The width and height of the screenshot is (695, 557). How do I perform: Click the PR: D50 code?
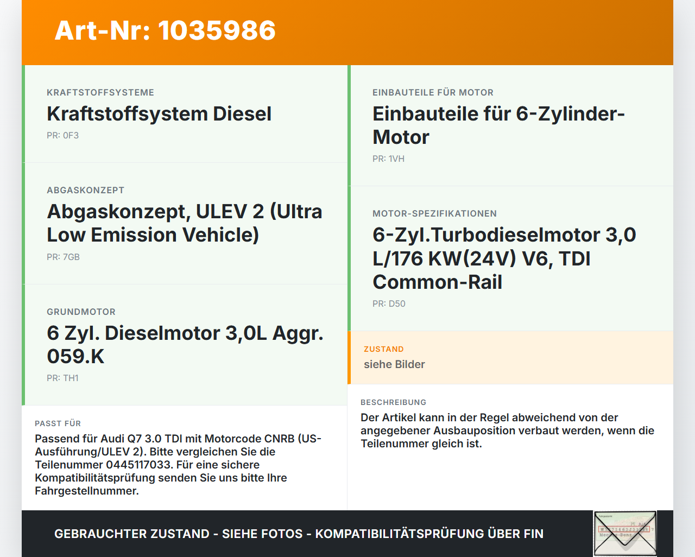click(x=389, y=304)
